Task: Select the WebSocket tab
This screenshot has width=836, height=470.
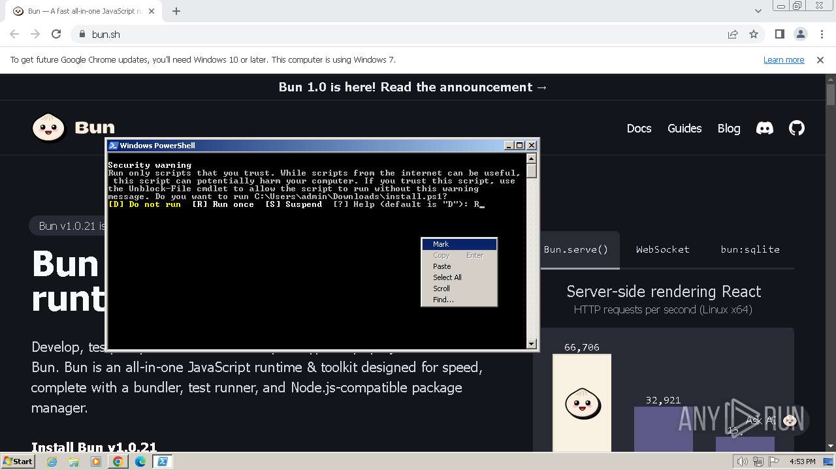Action: (x=663, y=249)
